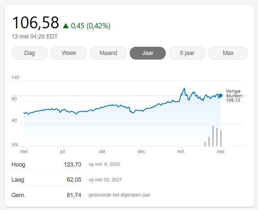Screen dimensions: 258x210
Task: Click the selected Jaar tab
Action: click(x=148, y=53)
